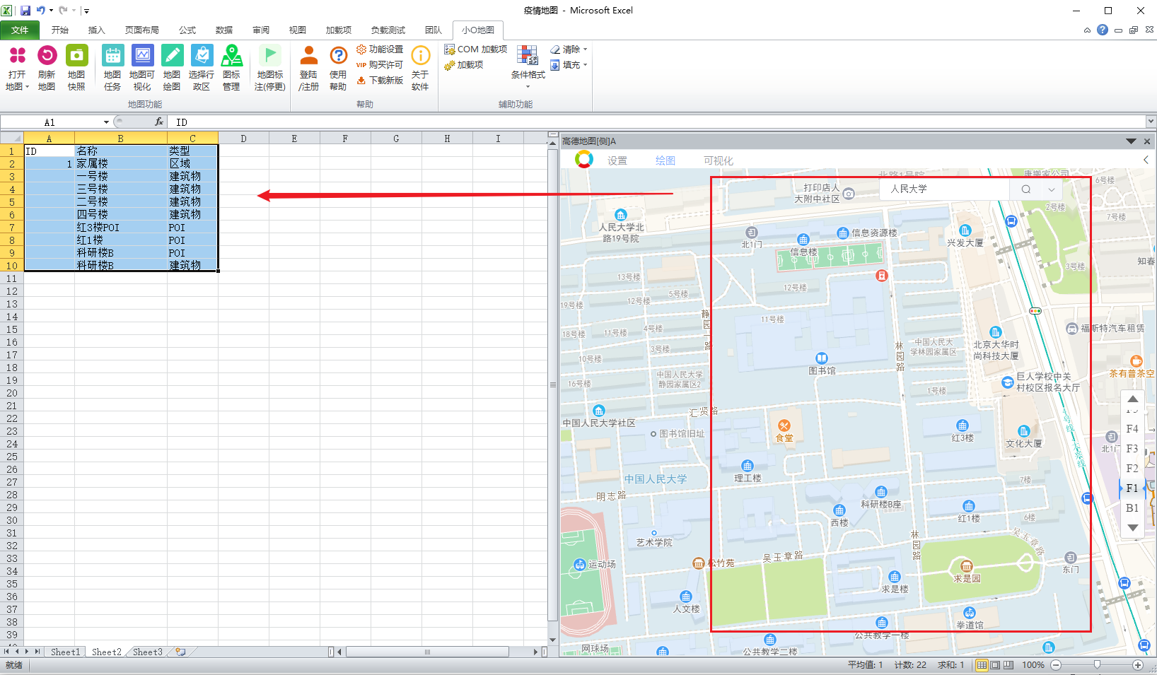
Task: Click the search magnifier in the map search box
Action: click(1026, 189)
